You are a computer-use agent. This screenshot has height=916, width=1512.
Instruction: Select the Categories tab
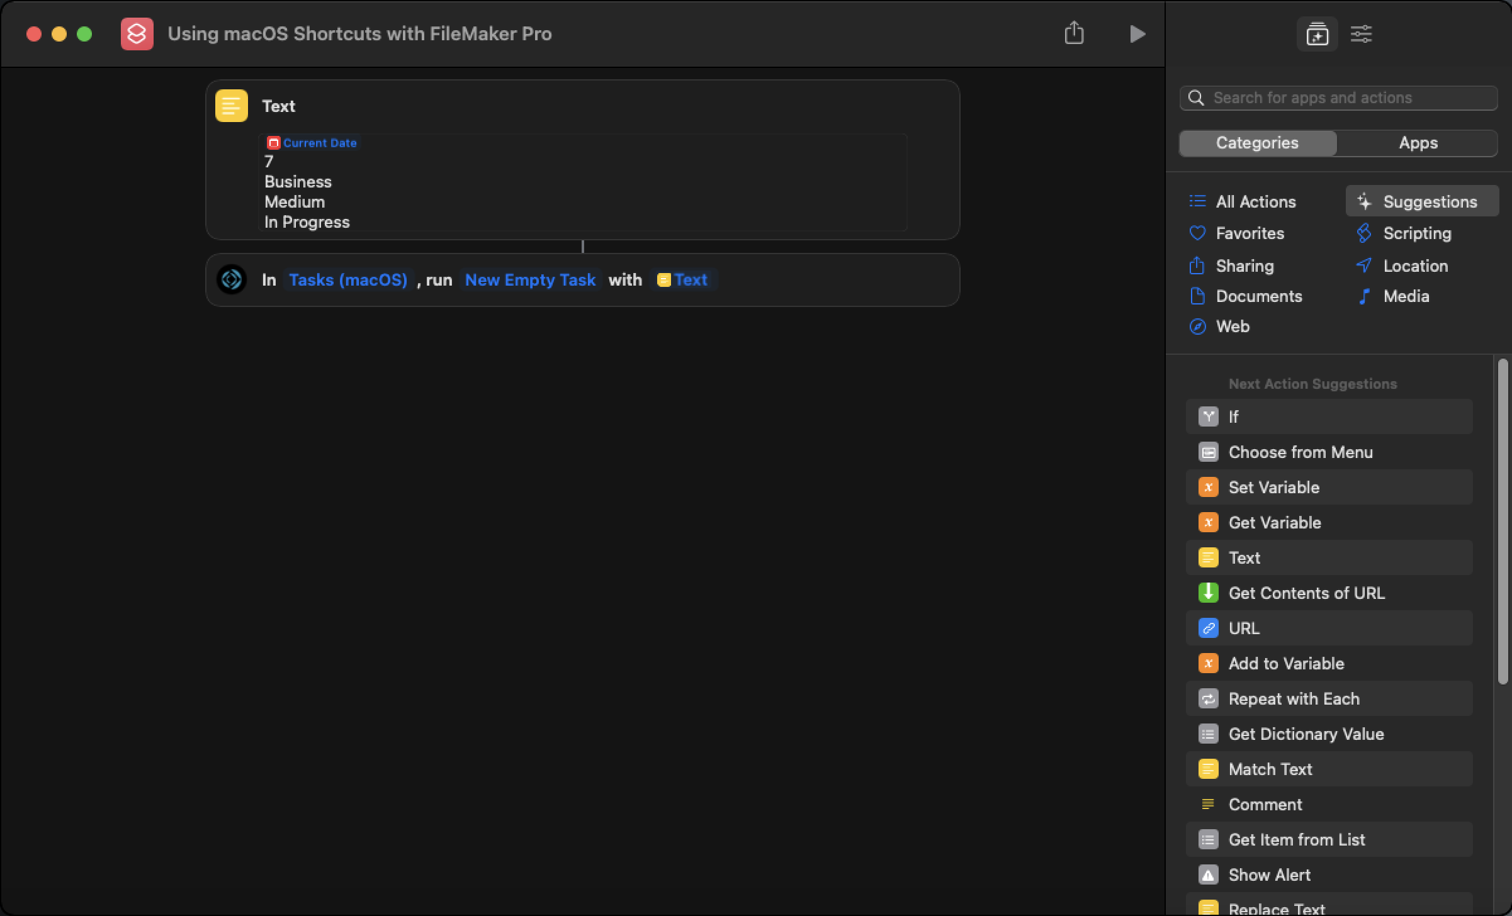[x=1256, y=143]
